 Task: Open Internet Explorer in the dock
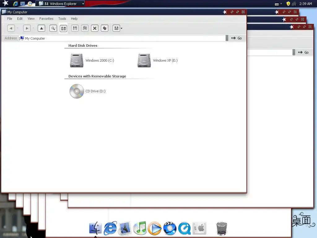(110, 228)
